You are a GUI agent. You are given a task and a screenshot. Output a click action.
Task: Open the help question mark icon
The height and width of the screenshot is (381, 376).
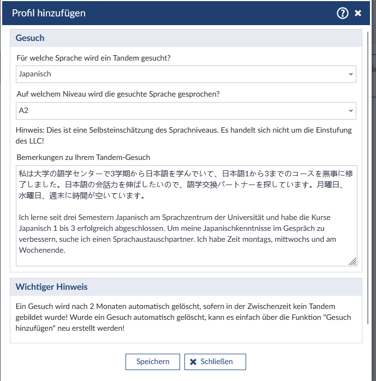click(342, 13)
